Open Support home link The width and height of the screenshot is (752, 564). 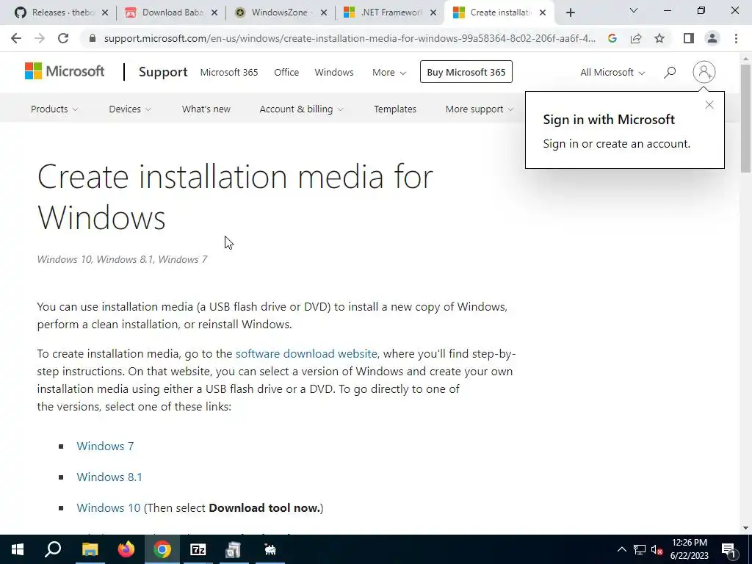coord(163,72)
